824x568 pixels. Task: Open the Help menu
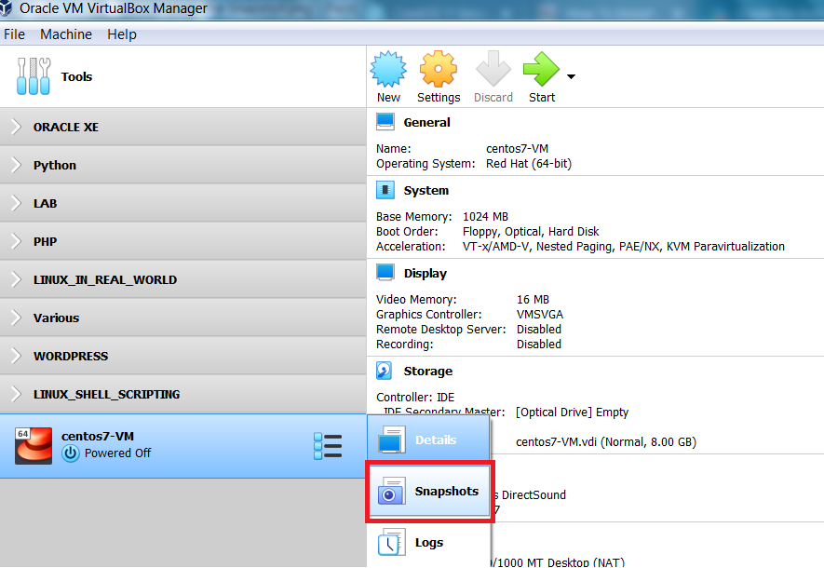121,34
